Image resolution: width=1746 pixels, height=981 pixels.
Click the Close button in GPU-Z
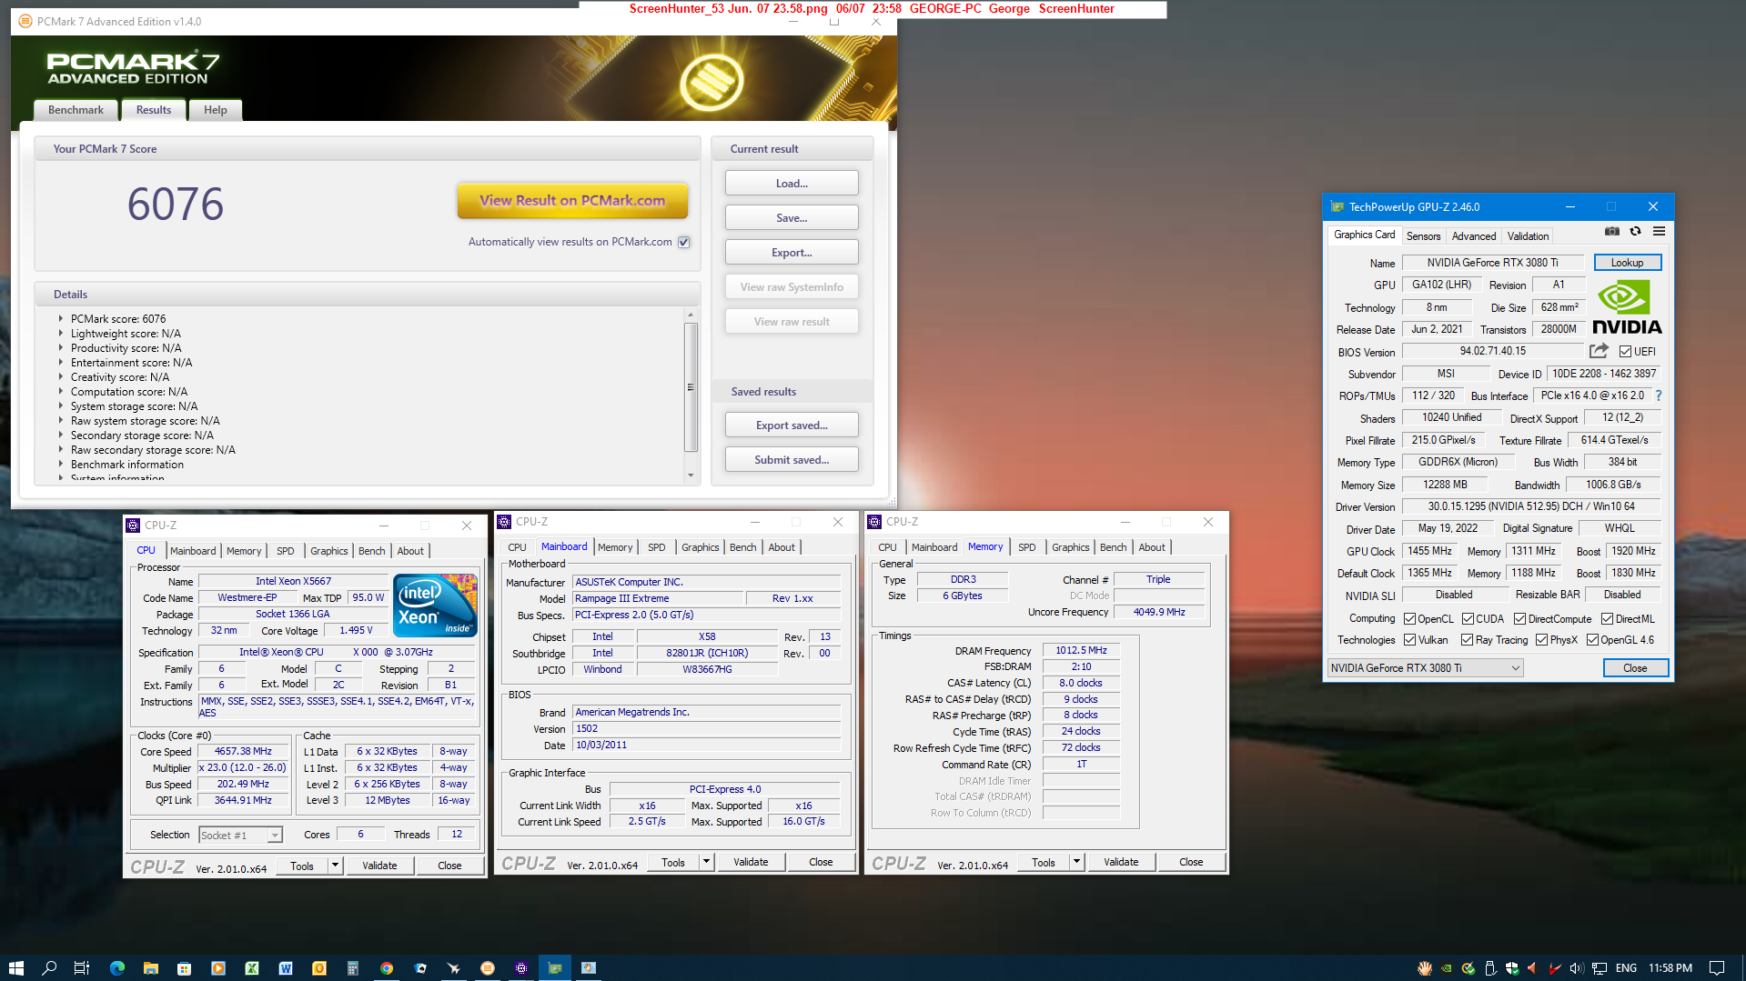pyautogui.click(x=1635, y=668)
